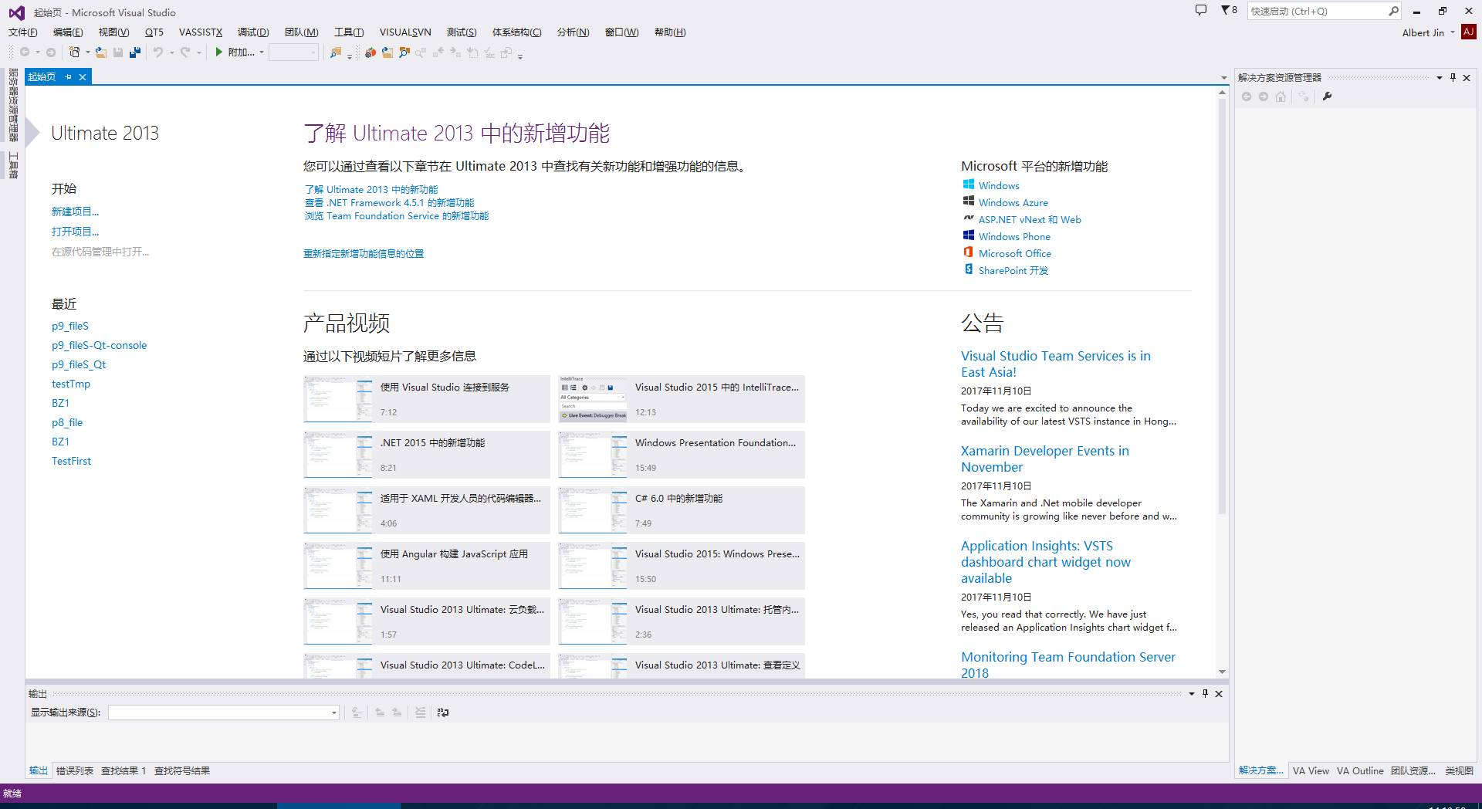Switch to the 类视图 tab
Viewport: 1482px width, 809px height.
[x=1459, y=770]
